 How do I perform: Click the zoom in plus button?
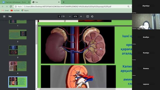point(81,16)
